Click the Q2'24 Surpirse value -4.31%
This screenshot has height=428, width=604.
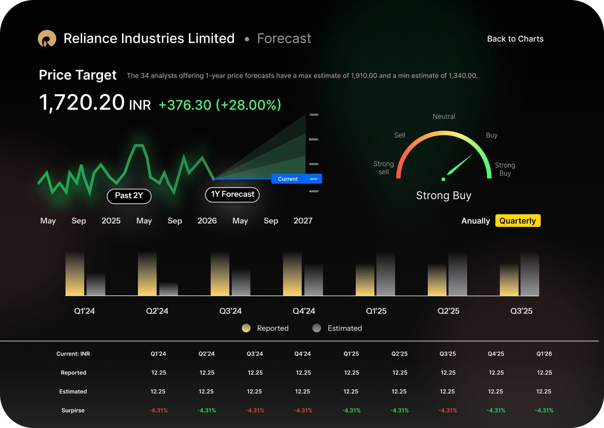[206, 410]
